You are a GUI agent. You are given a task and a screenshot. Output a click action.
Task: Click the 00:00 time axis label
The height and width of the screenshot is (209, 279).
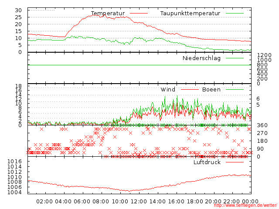pyautogui.click(x=250, y=202)
